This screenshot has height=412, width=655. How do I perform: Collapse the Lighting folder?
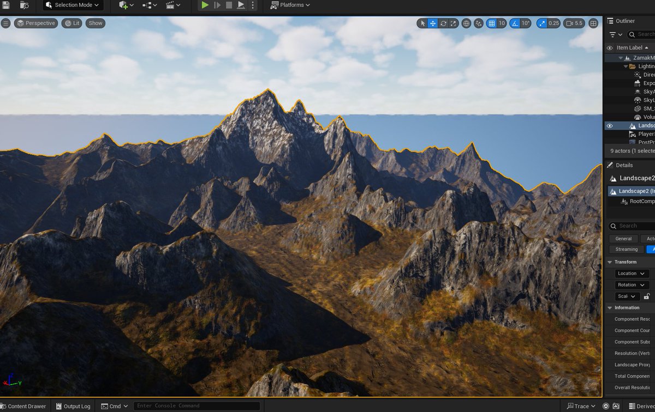[x=626, y=66]
